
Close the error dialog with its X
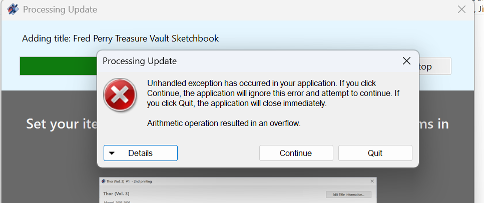click(406, 61)
